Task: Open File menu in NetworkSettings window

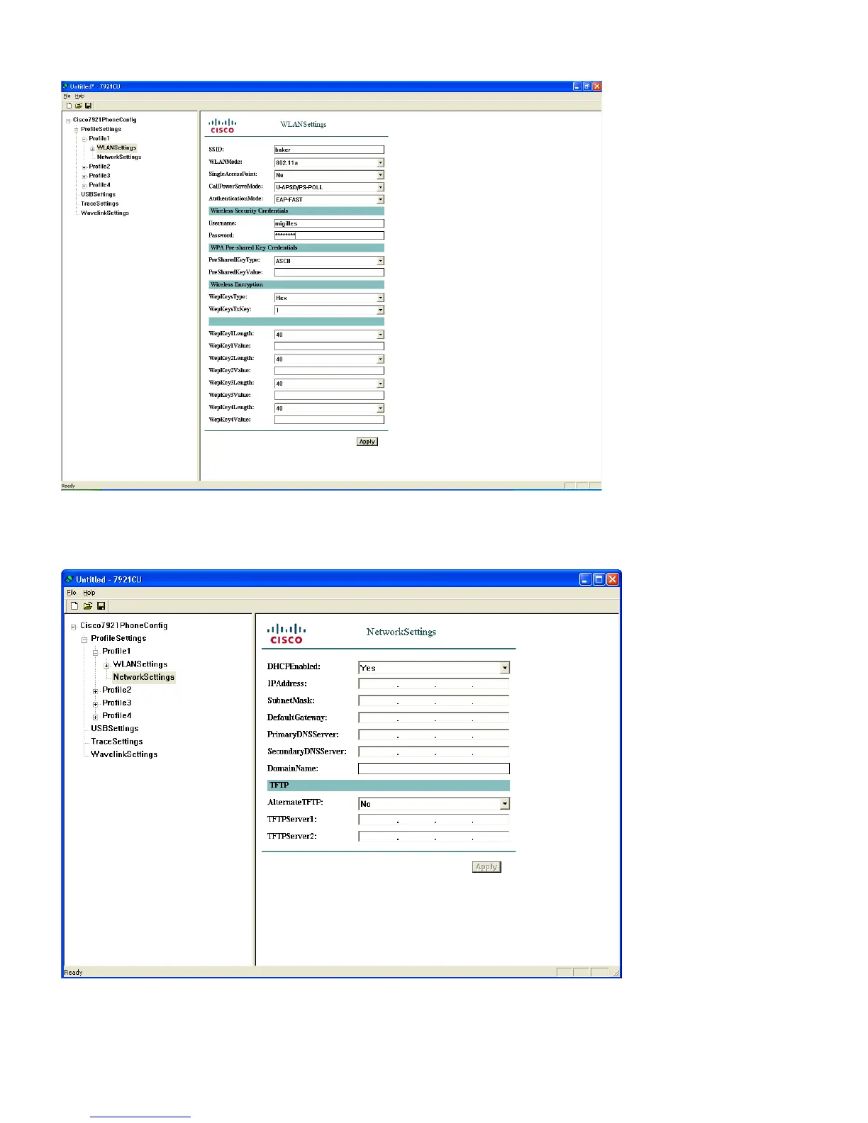Action: (71, 593)
